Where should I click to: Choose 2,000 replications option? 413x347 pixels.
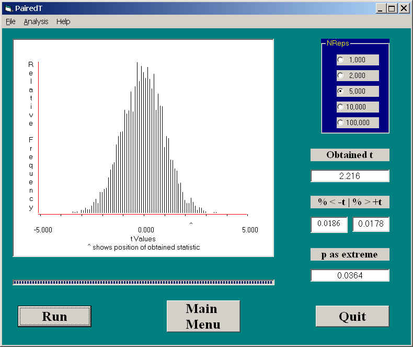click(341, 75)
